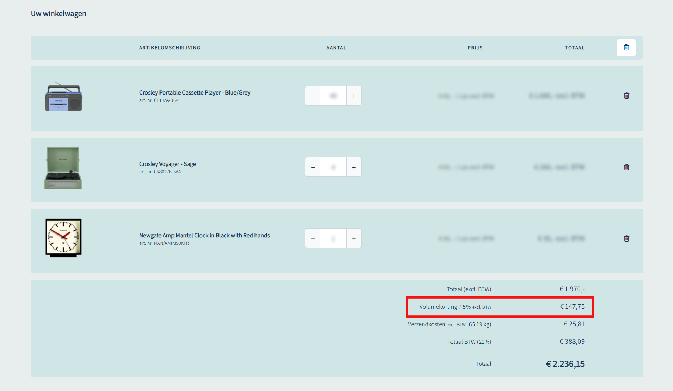Click the € 1.970,- subtotal amount
This screenshot has width=673, height=391.
coord(572,289)
